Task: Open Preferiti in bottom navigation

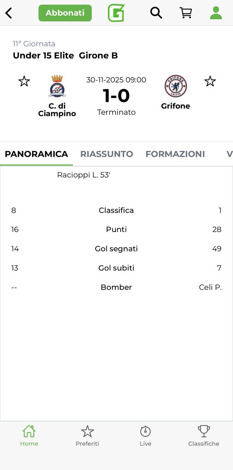Action: (87, 436)
